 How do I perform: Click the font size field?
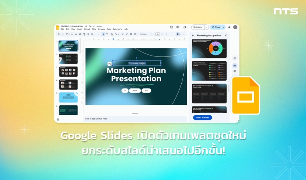click(x=158, y=34)
